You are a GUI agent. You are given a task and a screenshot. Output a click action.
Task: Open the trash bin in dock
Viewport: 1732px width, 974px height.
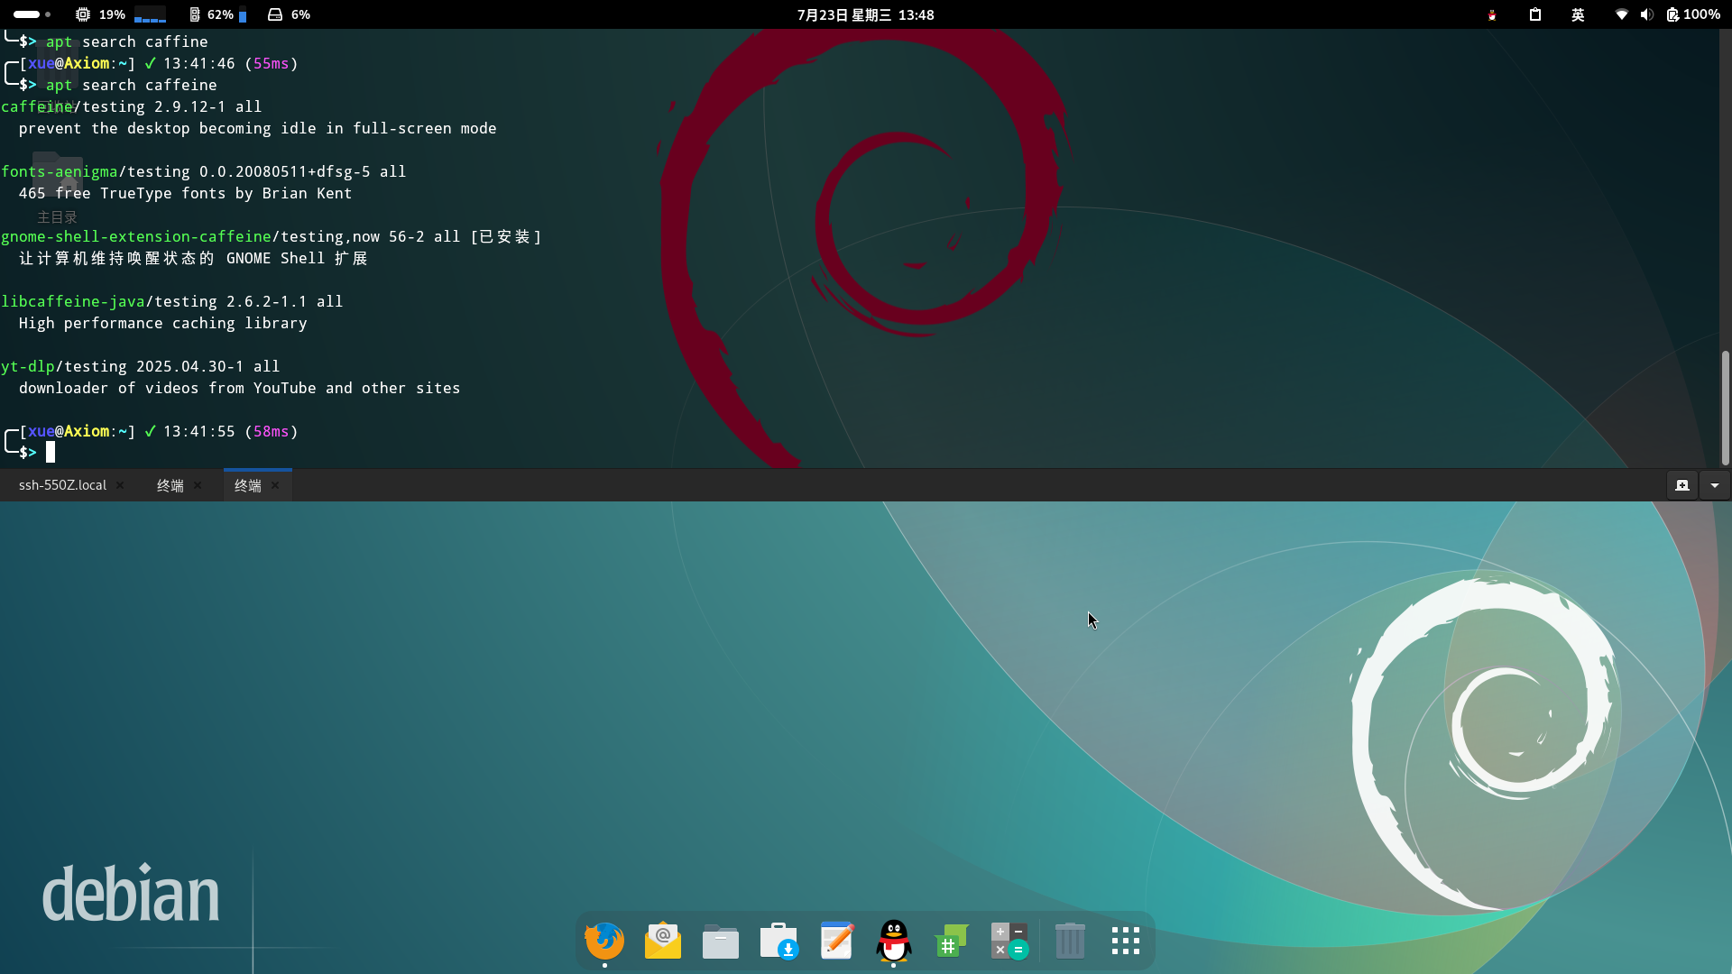pyautogui.click(x=1070, y=942)
